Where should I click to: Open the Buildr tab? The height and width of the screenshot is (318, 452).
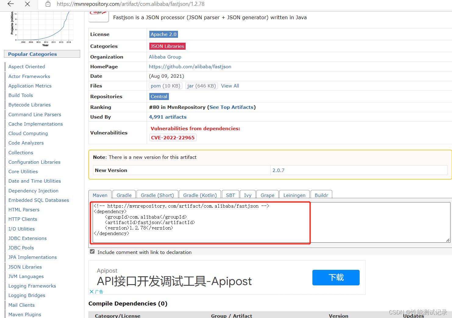click(321, 195)
